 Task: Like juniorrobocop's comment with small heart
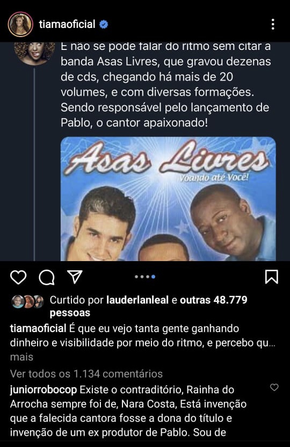[x=274, y=387]
